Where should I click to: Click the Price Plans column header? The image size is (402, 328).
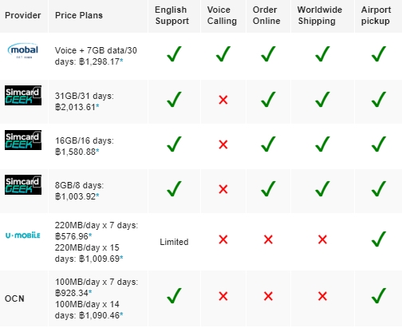(79, 15)
